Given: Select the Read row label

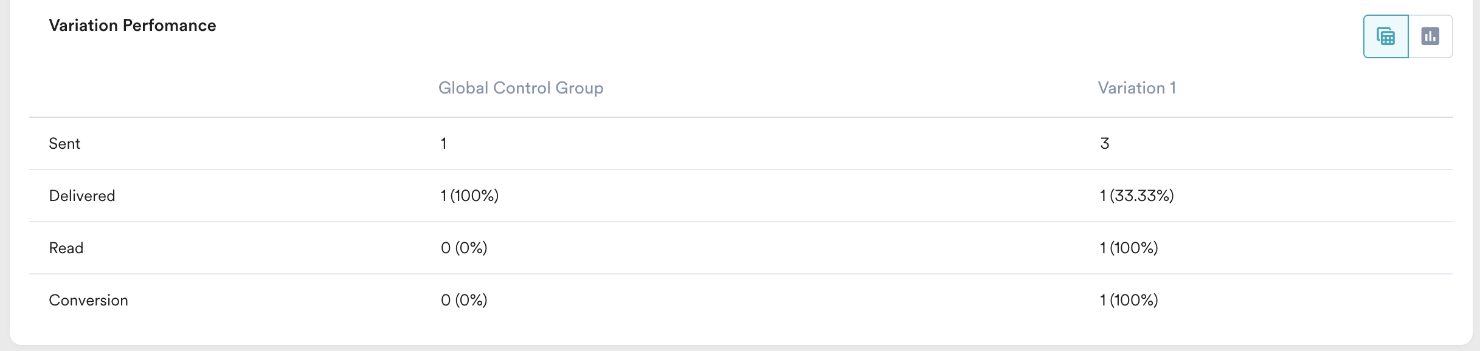Looking at the screenshot, I should point(66,248).
